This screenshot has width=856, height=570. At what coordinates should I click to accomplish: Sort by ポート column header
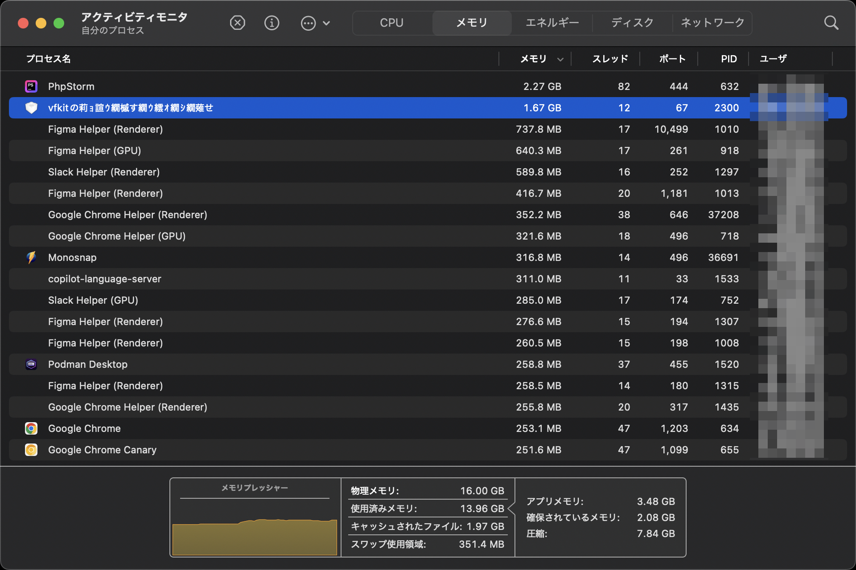672,59
